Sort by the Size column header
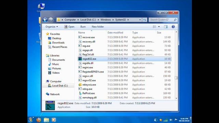219x123 pixels. pos(159,33)
